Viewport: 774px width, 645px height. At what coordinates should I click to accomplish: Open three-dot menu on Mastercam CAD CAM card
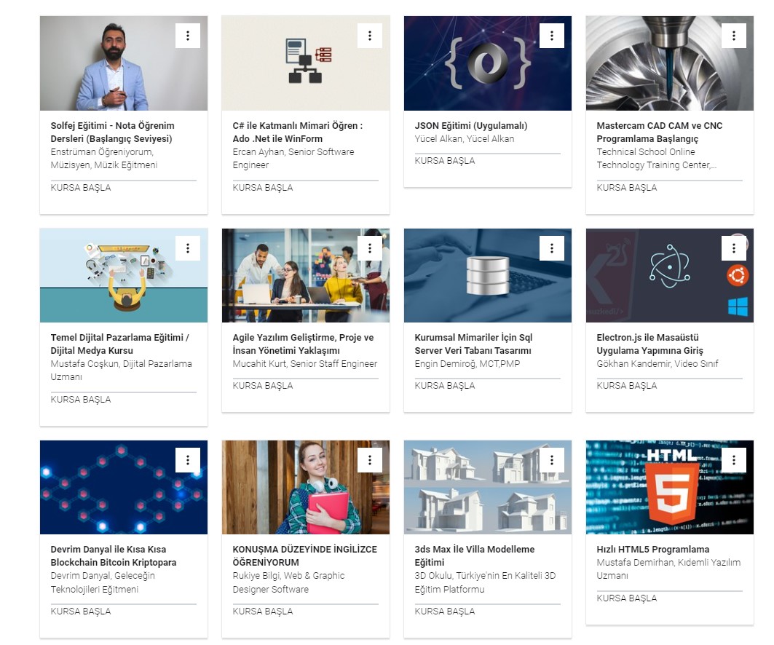point(734,36)
